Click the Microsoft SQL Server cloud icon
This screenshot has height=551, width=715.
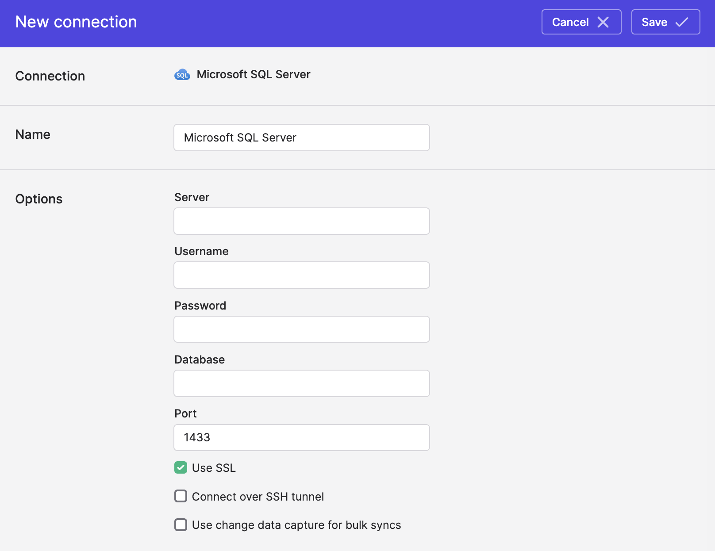182,75
